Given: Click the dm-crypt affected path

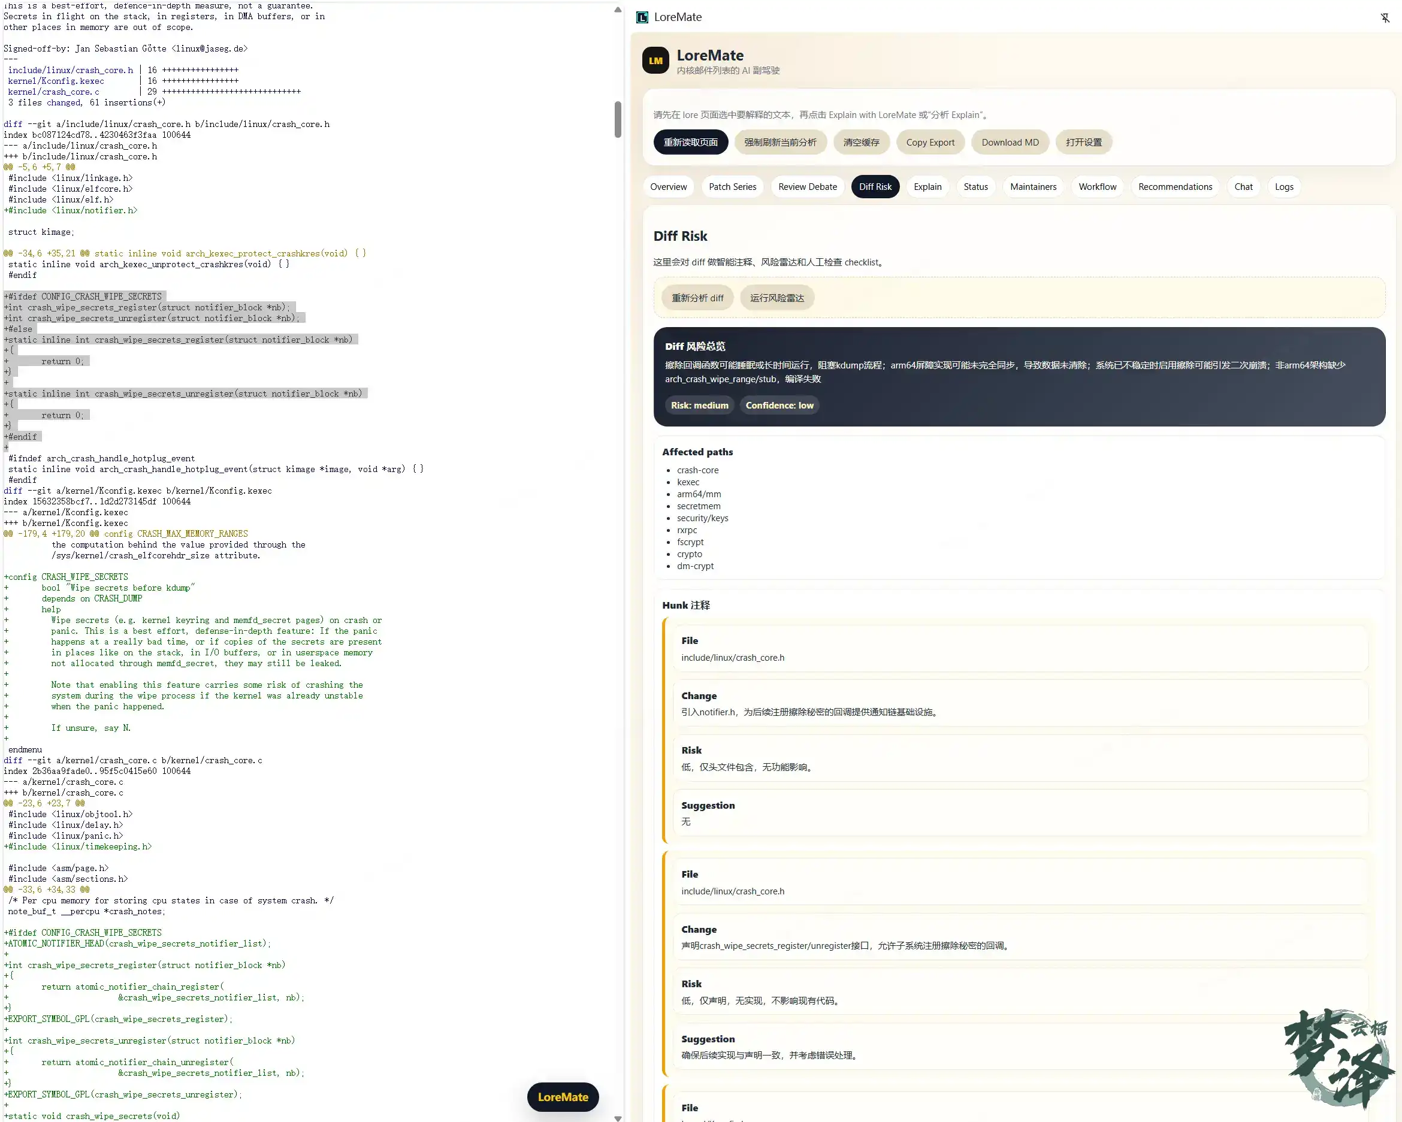Looking at the screenshot, I should tap(695, 565).
